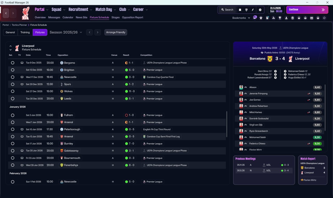This screenshot has width=333, height=198.
Task: Click the Search field
Action: 227,10
